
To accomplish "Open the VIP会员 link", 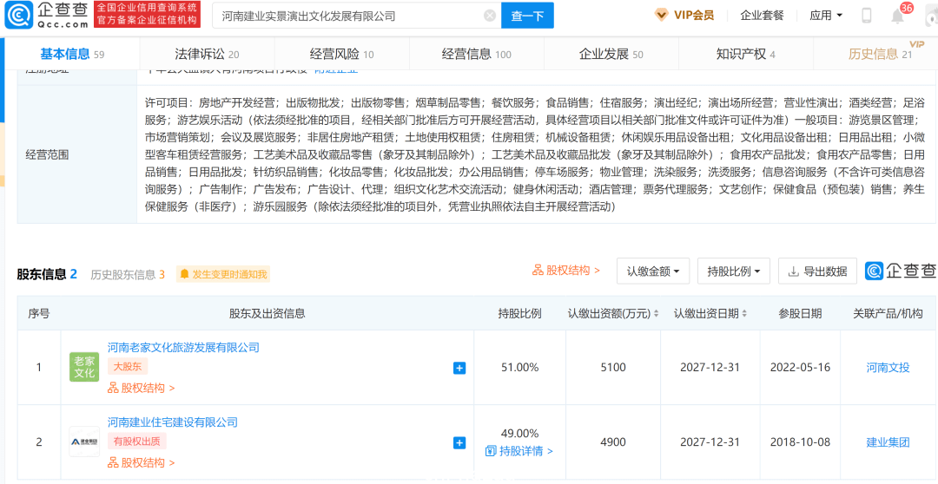I will point(693,16).
